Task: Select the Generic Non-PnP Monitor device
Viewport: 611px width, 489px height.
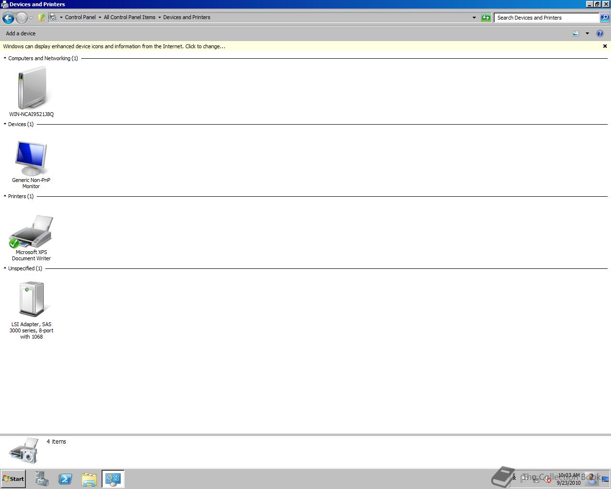Action: pyautogui.click(x=31, y=158)
